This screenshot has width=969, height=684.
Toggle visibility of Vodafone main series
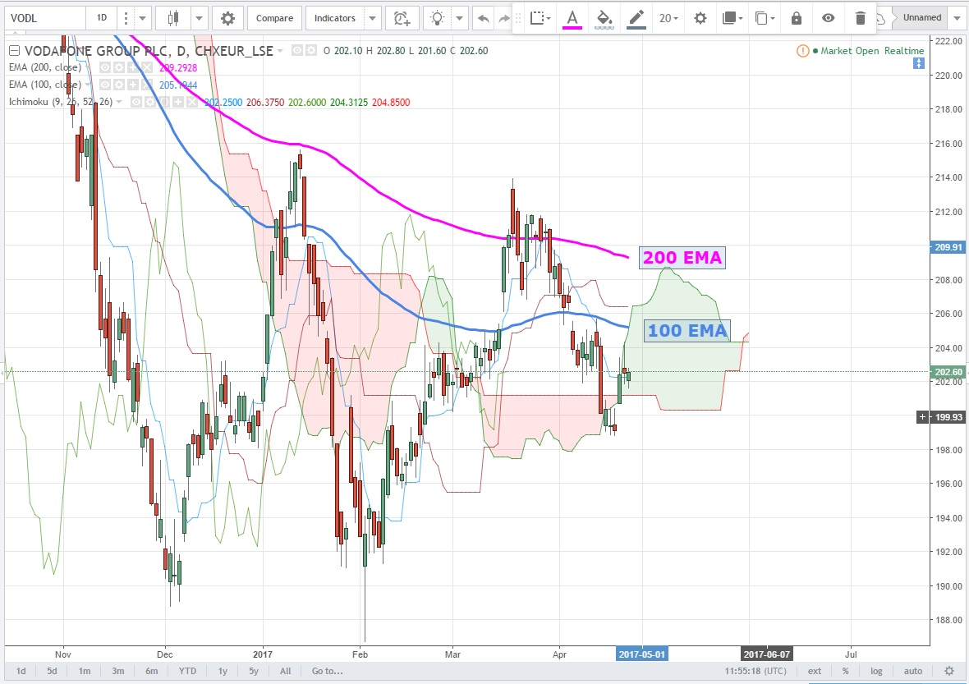coord(297,50)
